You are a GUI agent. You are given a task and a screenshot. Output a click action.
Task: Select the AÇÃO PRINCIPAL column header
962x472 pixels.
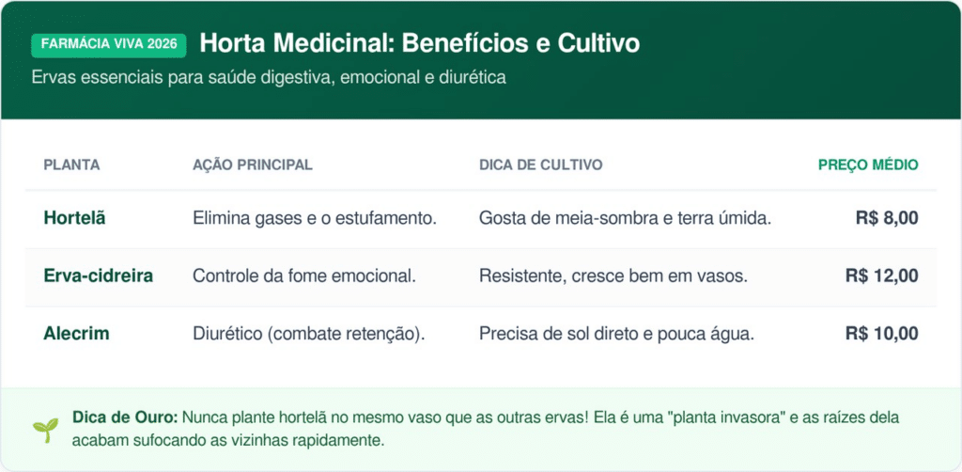252,165
